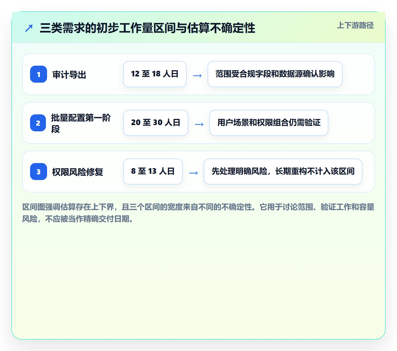Click the 用户场景和权限组合仍需验证 box
This screenshot has width=397, height=351.
(269, 123)
